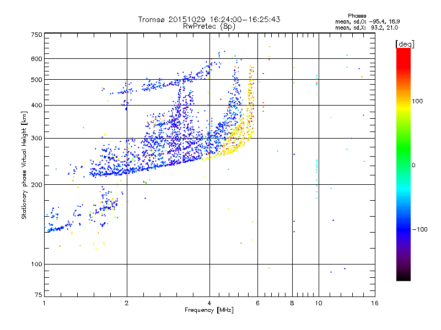The width and height of the screenshot is (441, 330).
Task: Click the y-axis tick label '600'
Action: tap(36, 59)
